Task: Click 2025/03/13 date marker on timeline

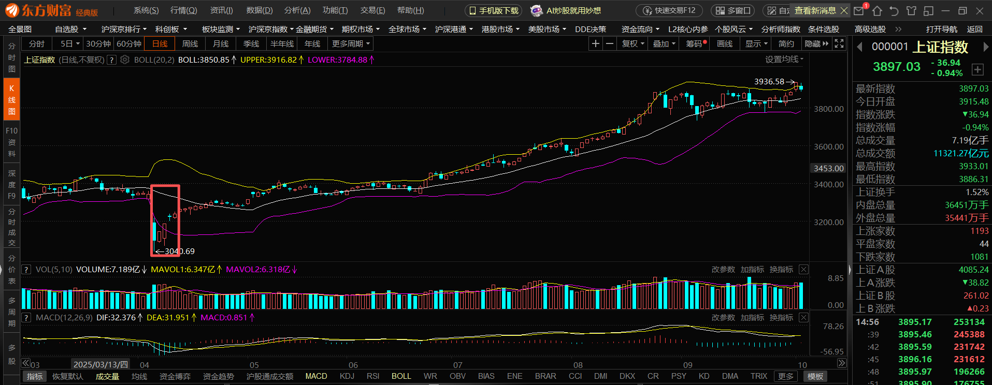Action: coord(100,364)
